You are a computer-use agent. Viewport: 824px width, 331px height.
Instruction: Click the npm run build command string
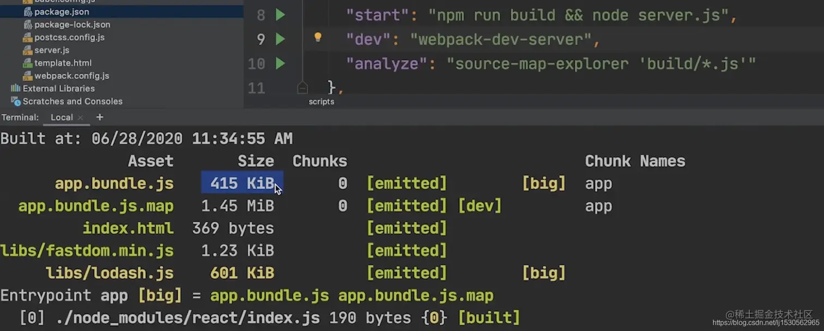[x=578, y=15]
